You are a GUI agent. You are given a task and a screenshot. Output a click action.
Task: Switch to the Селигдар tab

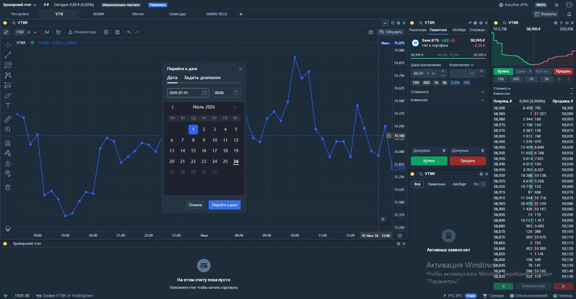click(177, 14)
